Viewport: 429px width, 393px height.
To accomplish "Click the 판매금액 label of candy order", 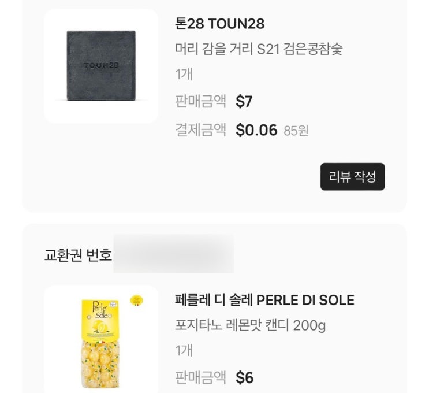I will coord(200,377).
